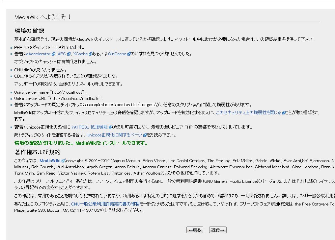Open the intl PECL 拡張機能 link
The image size is (335, 240).
click(x=90, y=127)
